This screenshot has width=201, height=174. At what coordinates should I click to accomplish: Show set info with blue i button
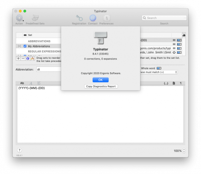28,58
